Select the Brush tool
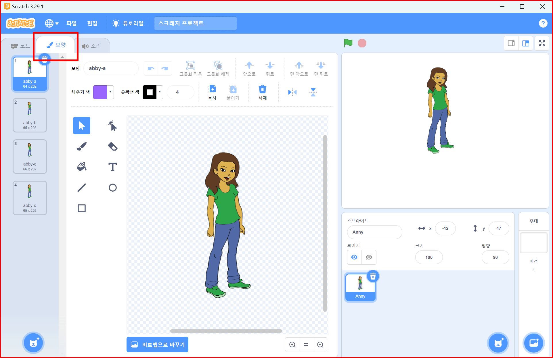 click(x=82, y=146)
